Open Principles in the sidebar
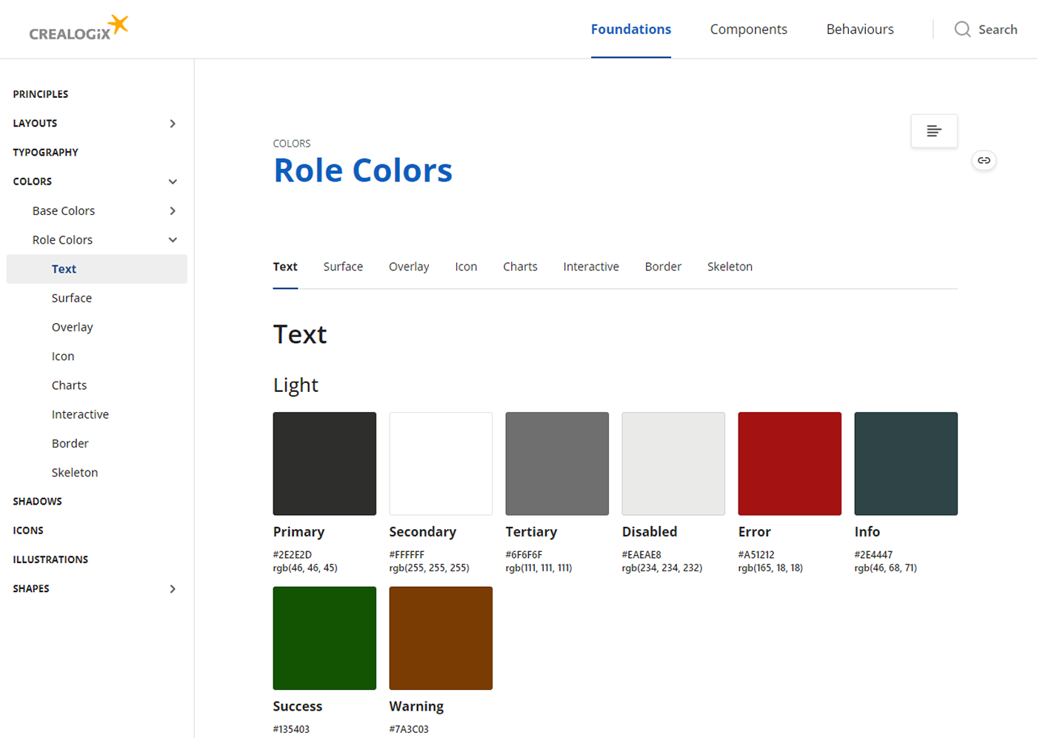The width and height of the screenshot is (1037, 738). (41, 94)
